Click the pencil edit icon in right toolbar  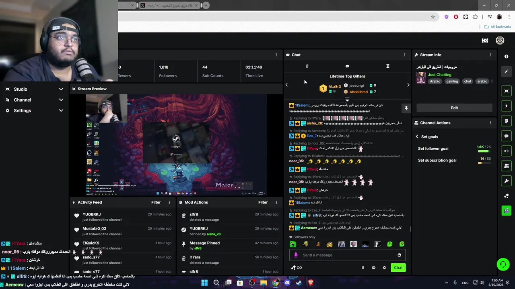click(x=507, y=71)
